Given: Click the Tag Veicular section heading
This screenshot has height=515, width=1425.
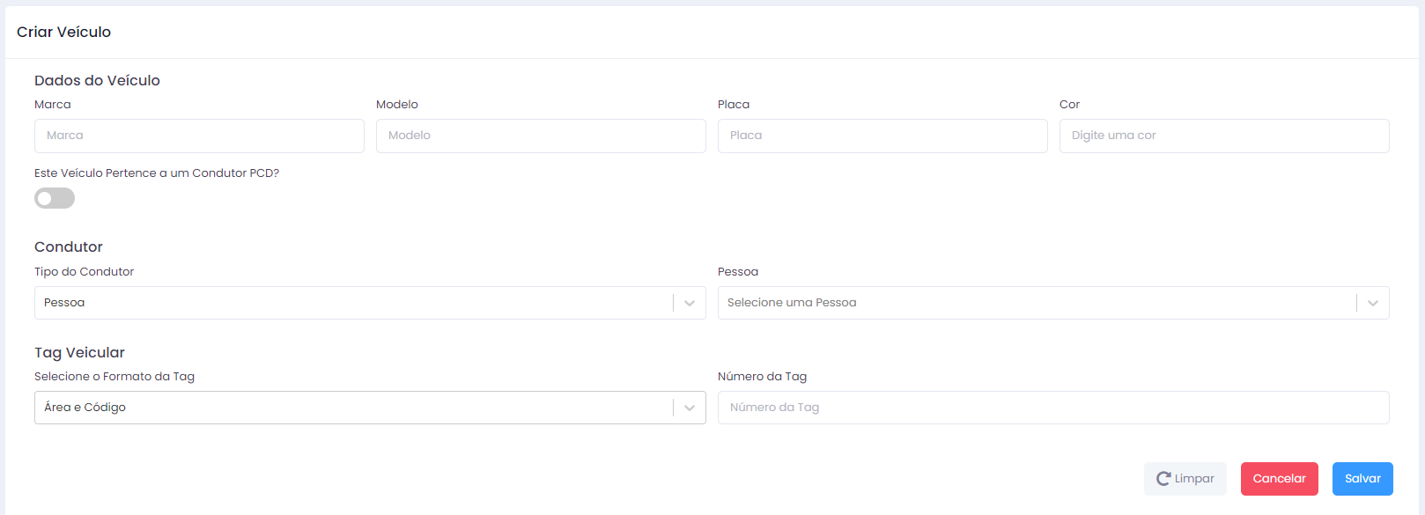Looking at the screenshot, I should 79,352.
